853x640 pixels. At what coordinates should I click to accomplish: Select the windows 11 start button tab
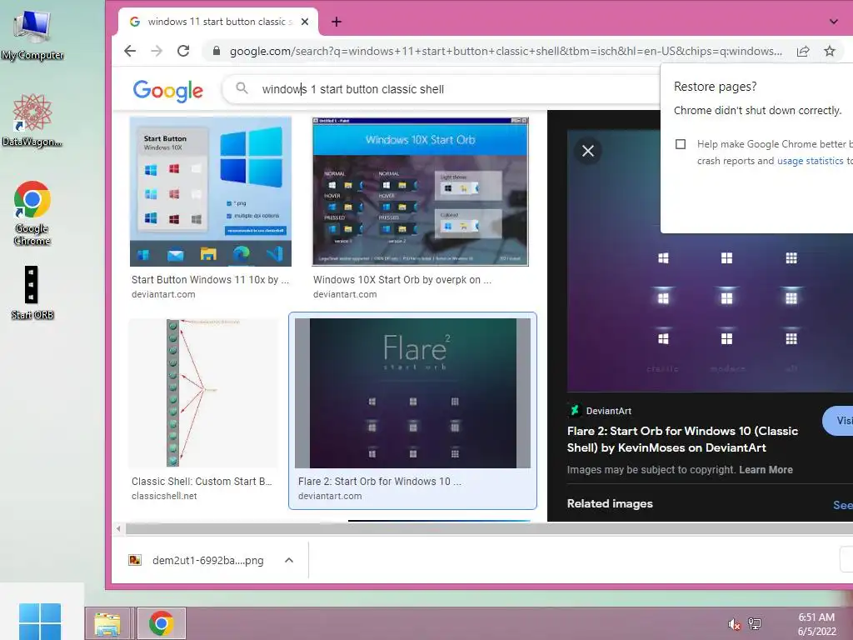217,22
